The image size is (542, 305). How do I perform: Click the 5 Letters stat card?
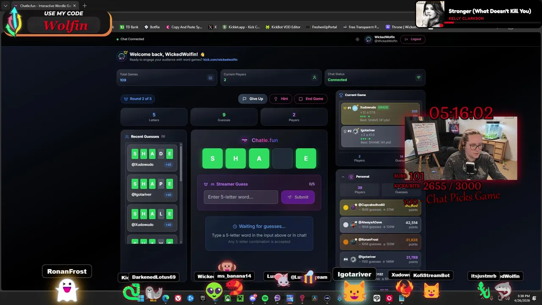154,117
